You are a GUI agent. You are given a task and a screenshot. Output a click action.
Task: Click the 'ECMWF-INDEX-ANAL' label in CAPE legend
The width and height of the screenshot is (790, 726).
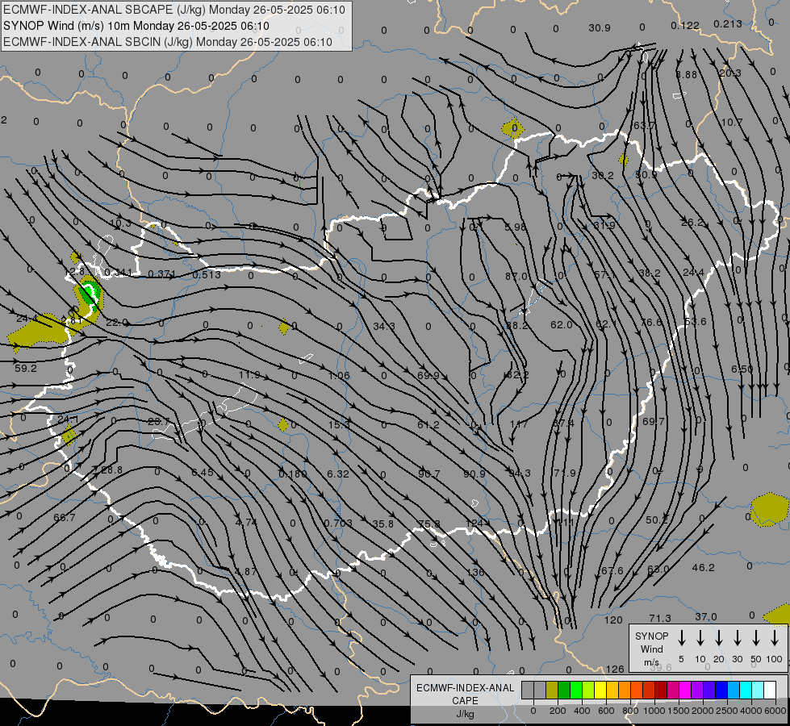(x=465, y=688)
